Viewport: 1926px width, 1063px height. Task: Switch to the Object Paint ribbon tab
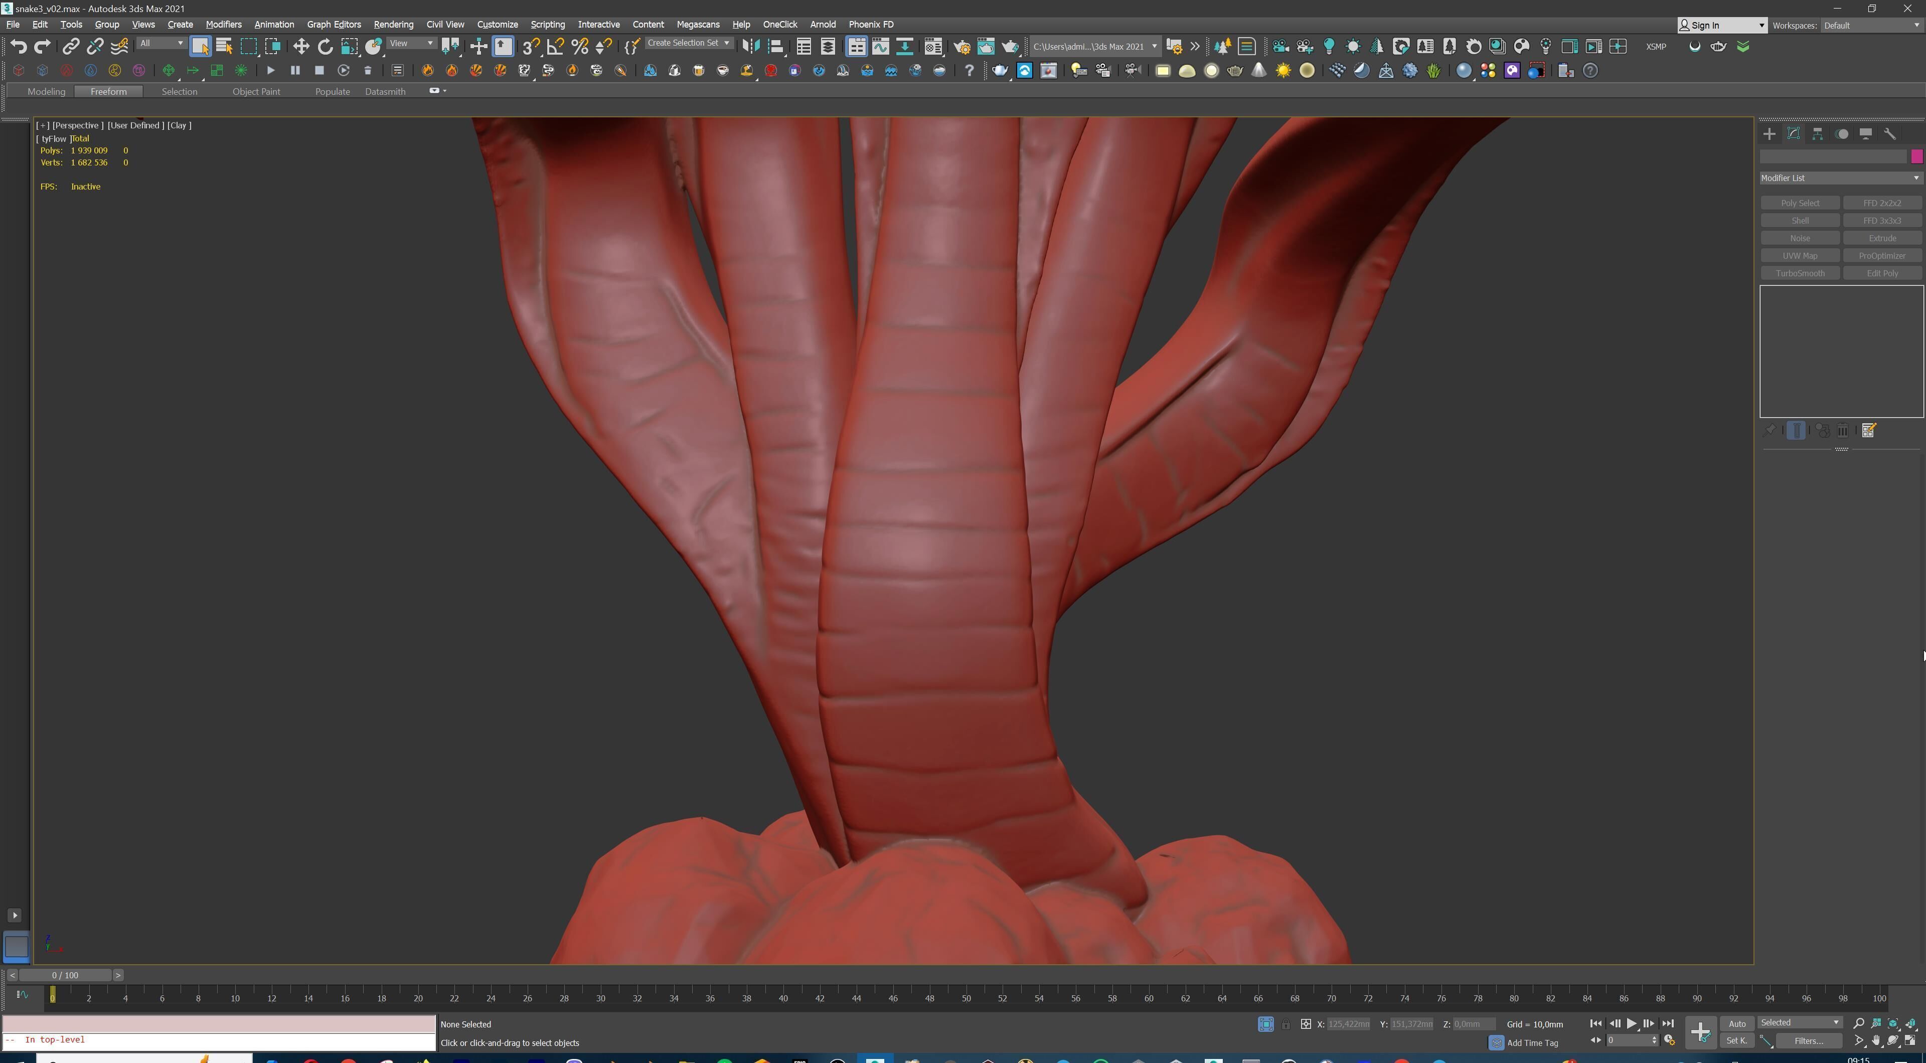click(256, 92)
